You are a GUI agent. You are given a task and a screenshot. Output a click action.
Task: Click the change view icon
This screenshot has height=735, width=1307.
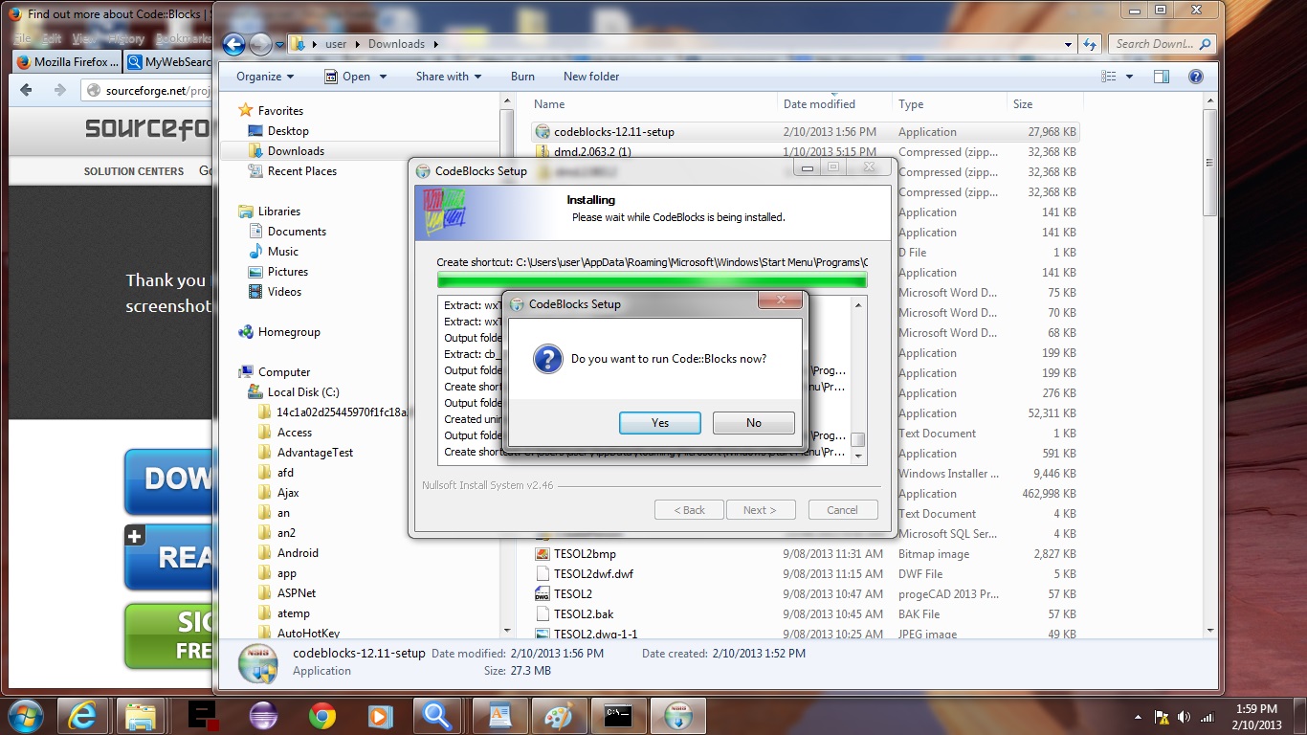coord(1109,77)
